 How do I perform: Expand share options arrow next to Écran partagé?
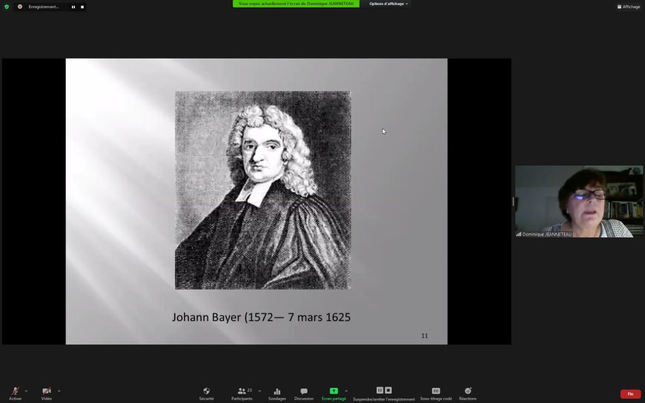tap(346, 390)
